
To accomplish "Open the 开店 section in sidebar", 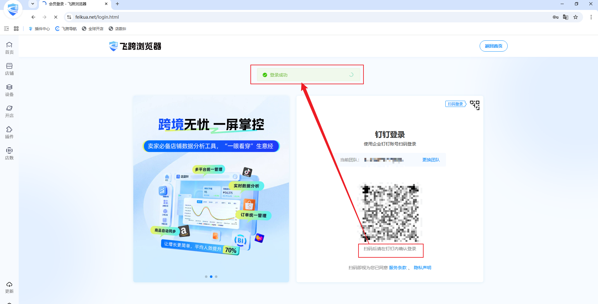I will (9, 111).
